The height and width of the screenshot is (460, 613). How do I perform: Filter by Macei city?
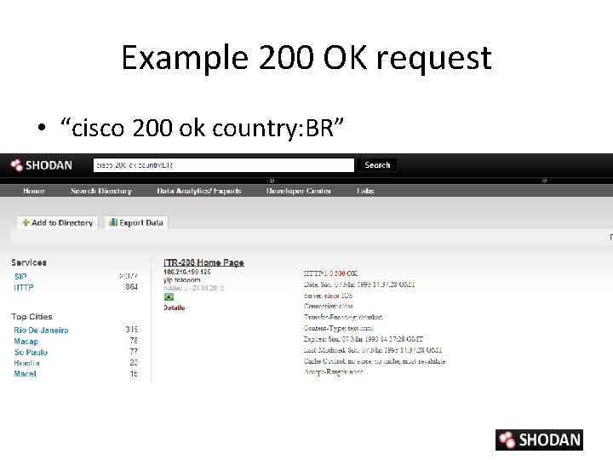pos(25,374)
